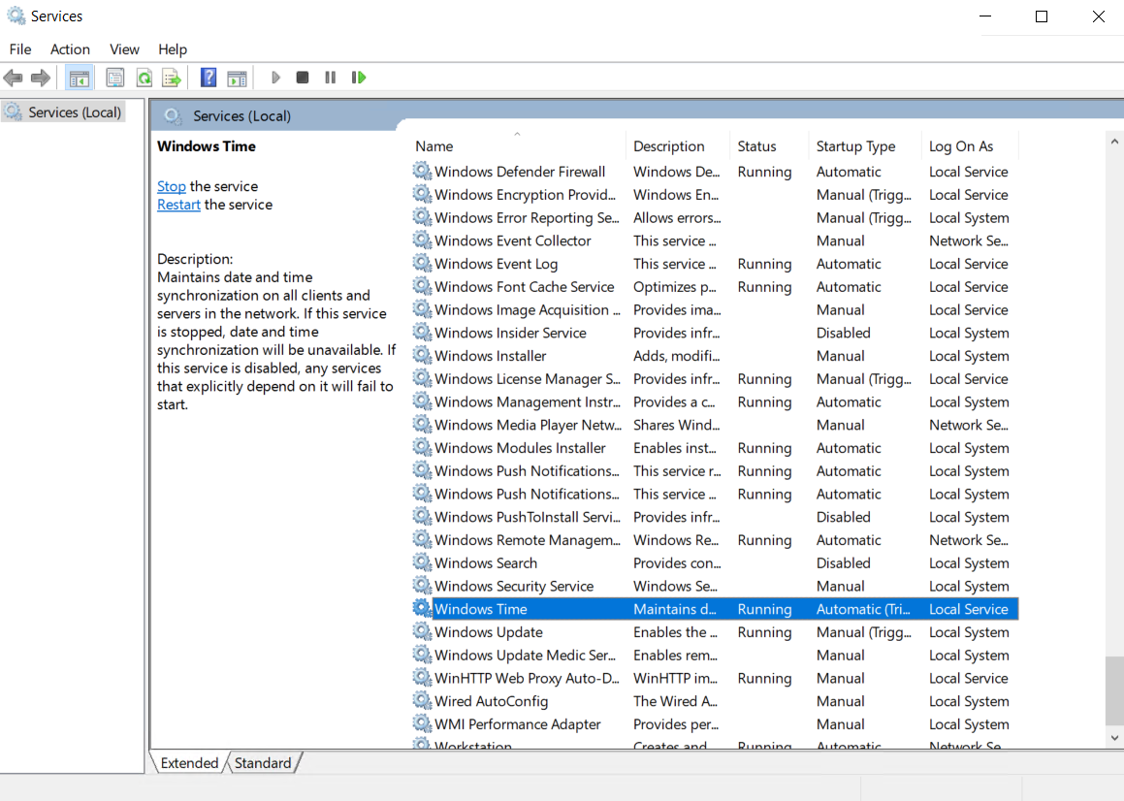Click gear icon of Windows Defender Firewall row
1124x801 pixels.
[422, 171]
